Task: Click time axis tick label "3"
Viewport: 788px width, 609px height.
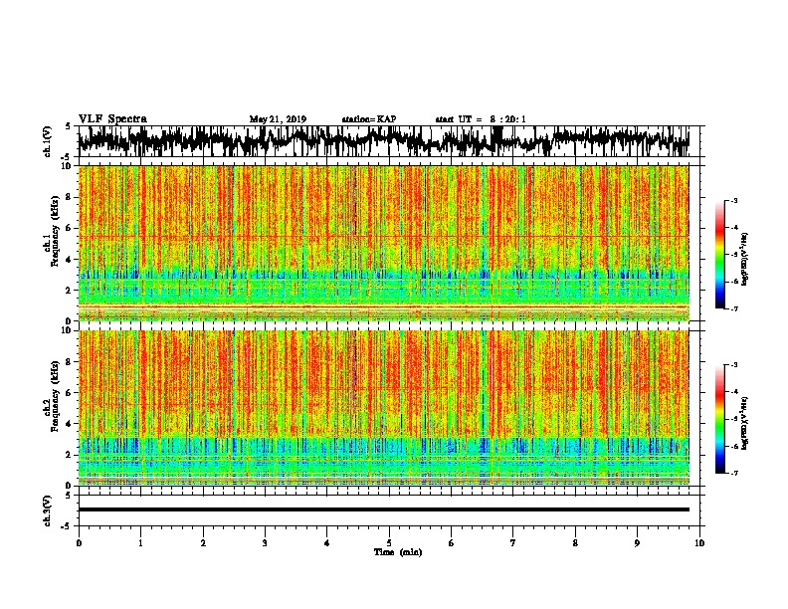Action: pos(265,543)
